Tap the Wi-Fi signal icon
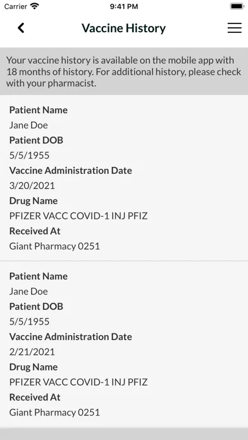Image resolution: width=248 pixels, height=440 pixels. point(35,6)
